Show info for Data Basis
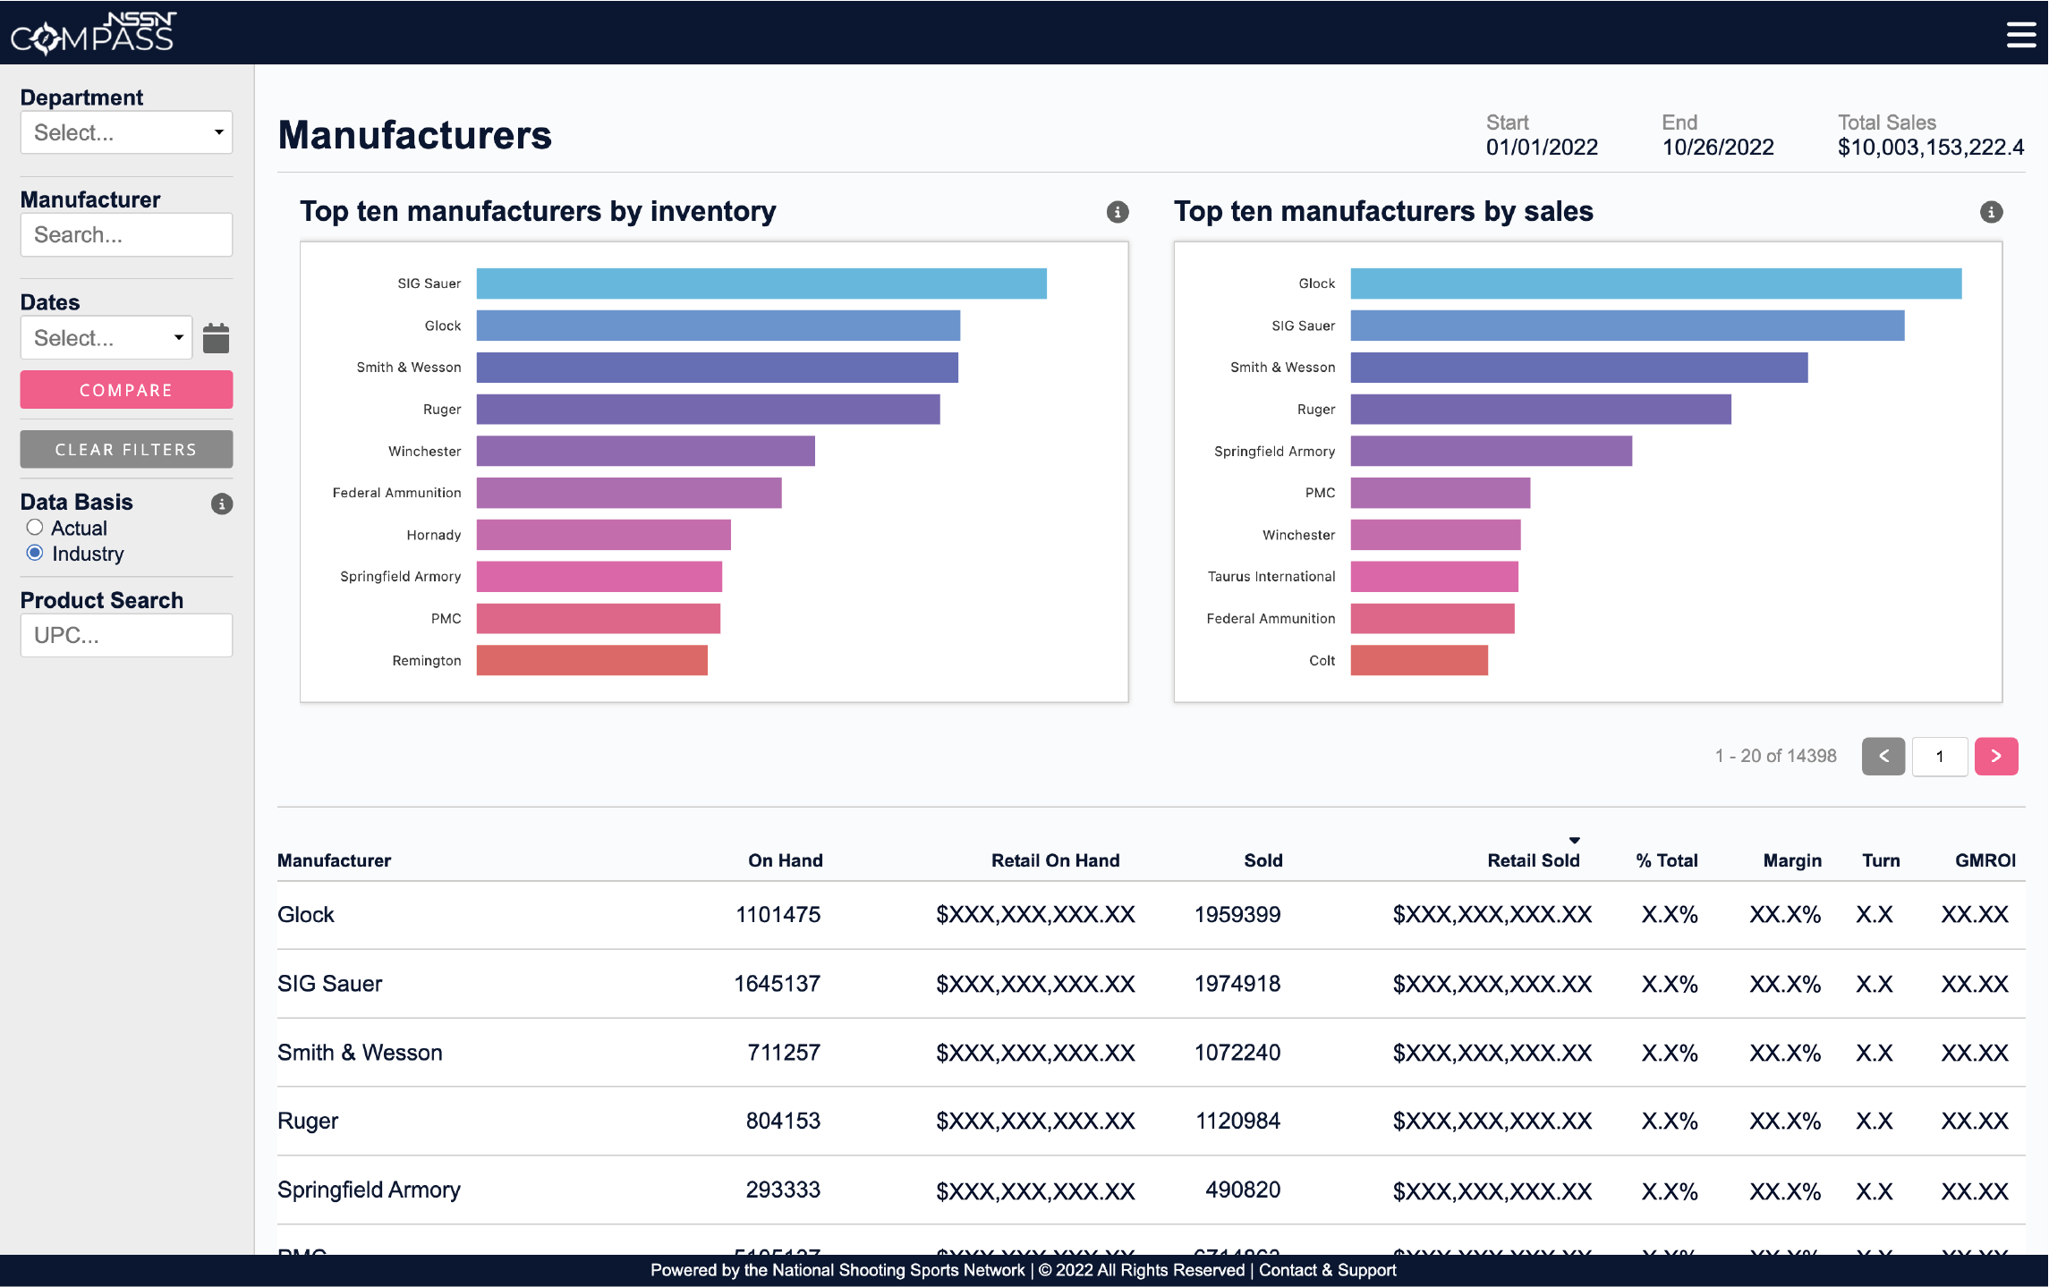Screen dimensions: 2049x1287 (x=222, y=504)
